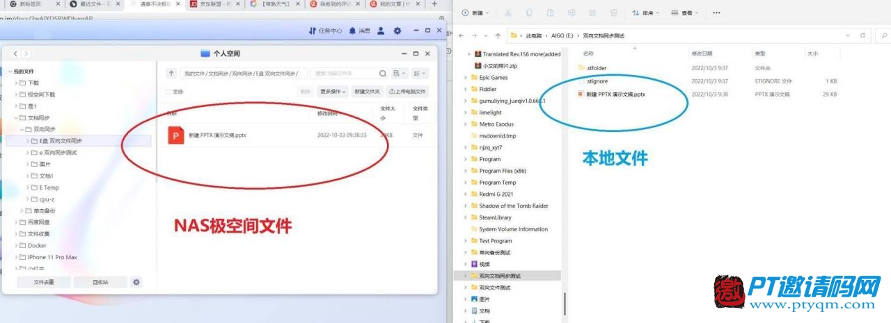The height and width of the screenshot is (323, 891).
Task: Click the search magnifier in 个人空间
Action: click(383, 73)
